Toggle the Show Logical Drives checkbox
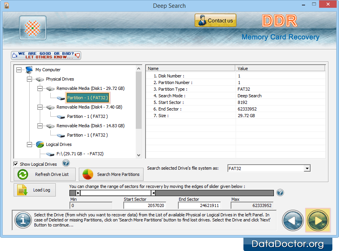 tap(16, 164)
